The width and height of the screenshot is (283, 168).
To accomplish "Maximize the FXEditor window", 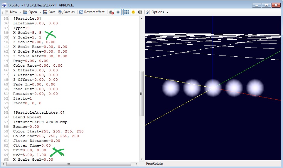I will click(266, 5).
